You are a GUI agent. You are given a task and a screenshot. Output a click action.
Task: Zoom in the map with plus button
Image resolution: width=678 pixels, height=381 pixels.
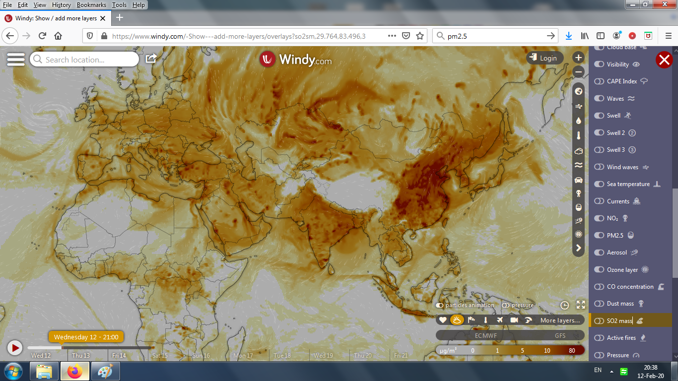tap(578, 58)
